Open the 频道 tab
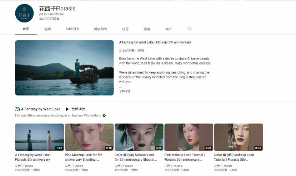296x176 pixels. coord(147,29)
